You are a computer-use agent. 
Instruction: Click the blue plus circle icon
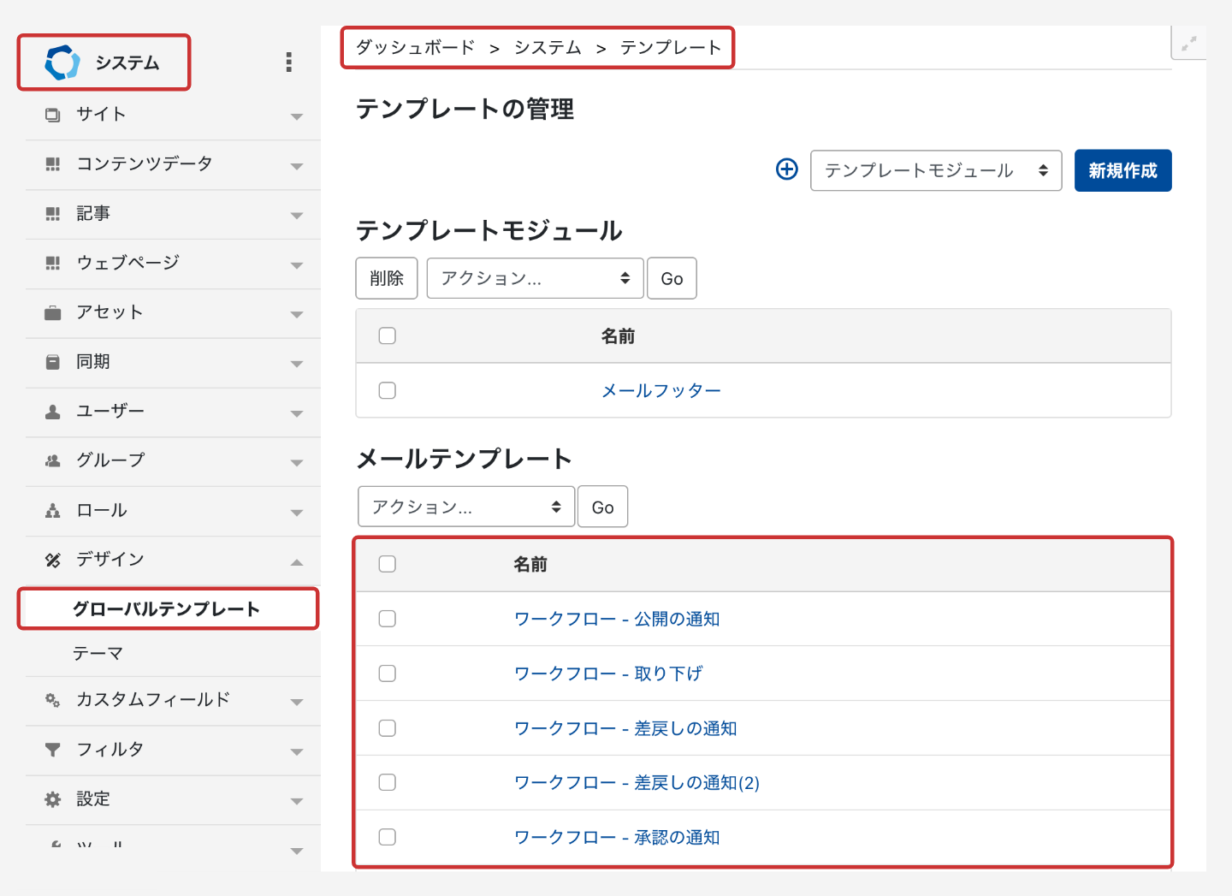pos(786,169)
